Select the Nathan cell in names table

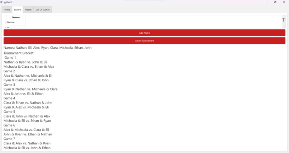click(x=16, y=22)
